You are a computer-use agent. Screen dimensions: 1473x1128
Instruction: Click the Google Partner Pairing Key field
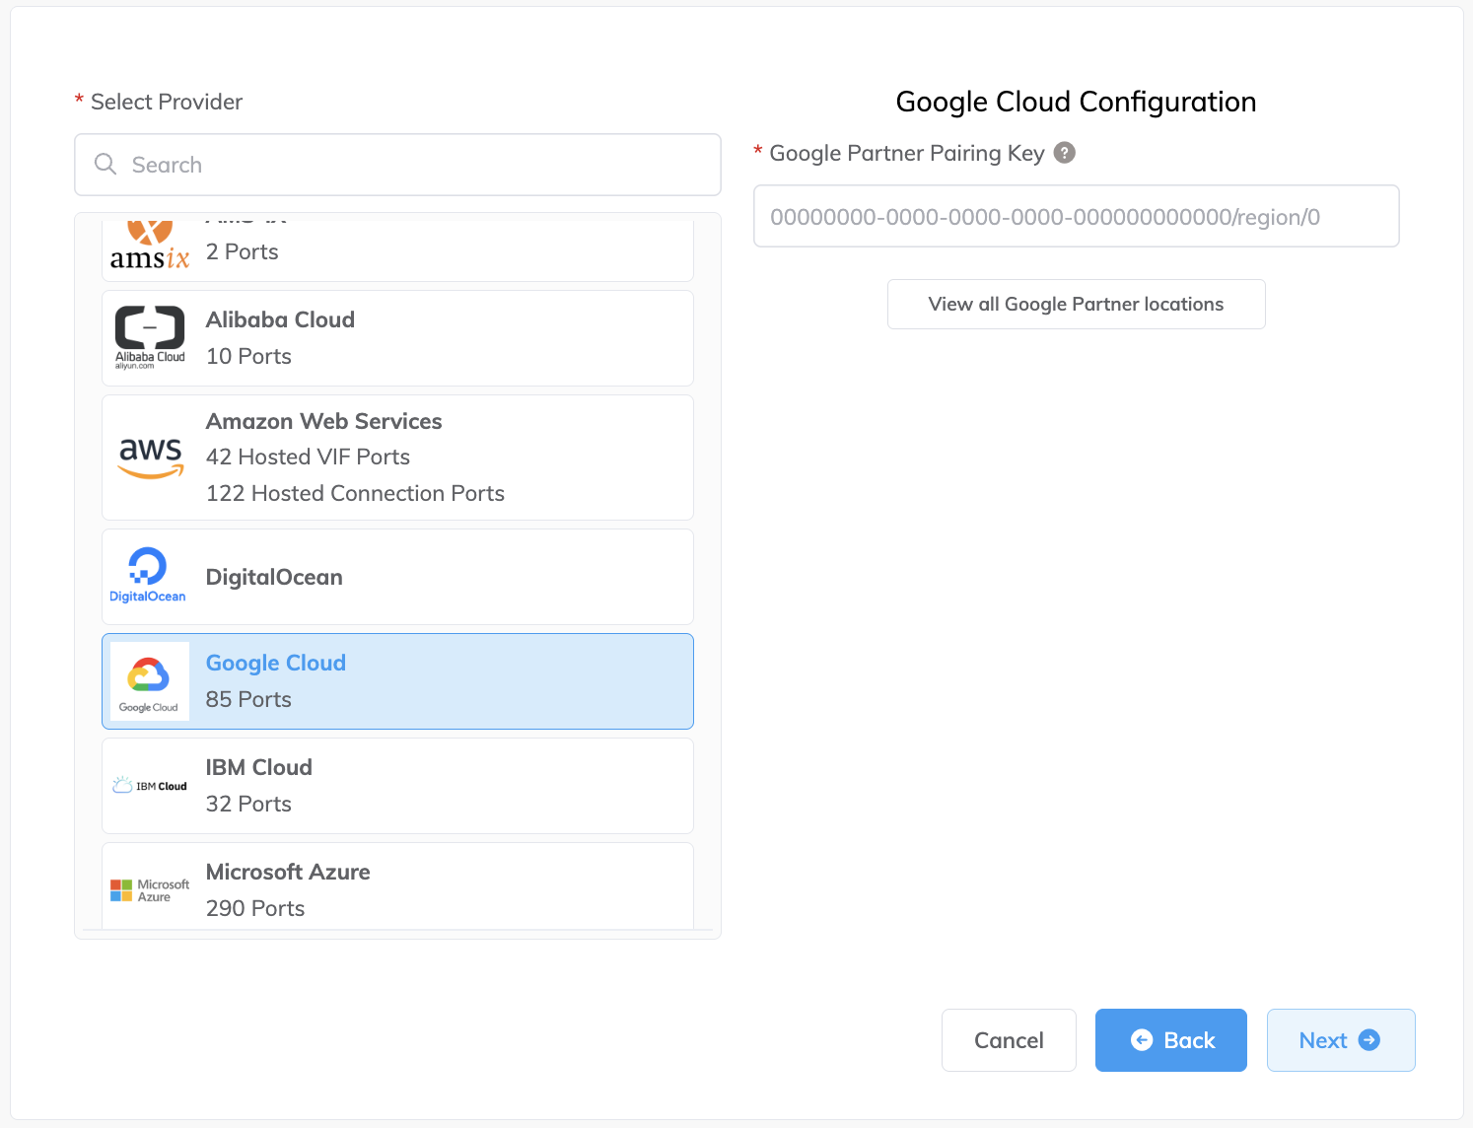1076,216
